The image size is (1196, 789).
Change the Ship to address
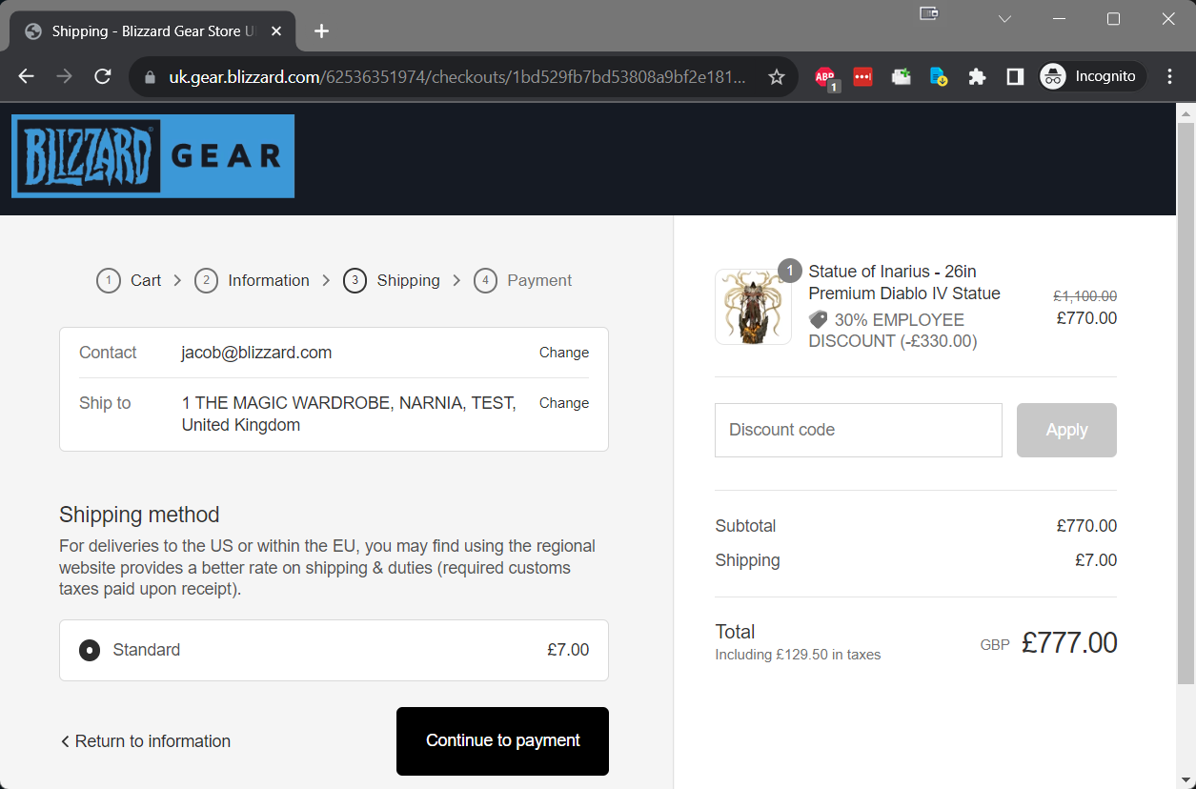(564, 403)
